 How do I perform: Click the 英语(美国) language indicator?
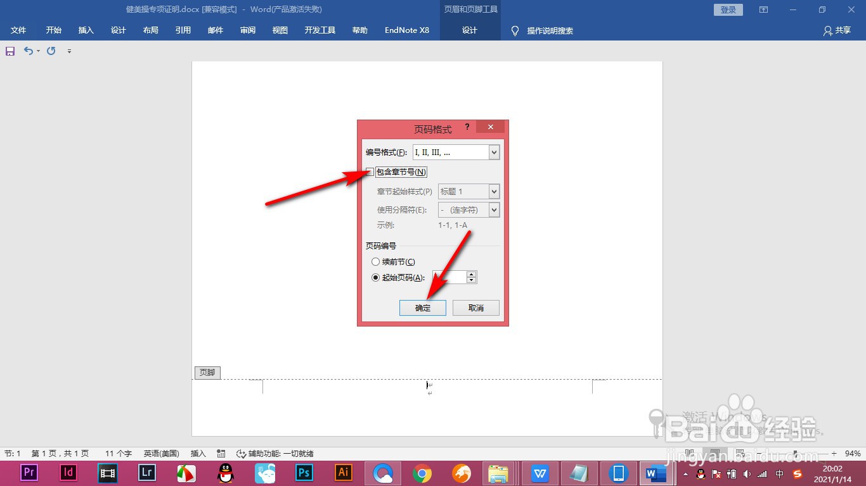[161, 454]
